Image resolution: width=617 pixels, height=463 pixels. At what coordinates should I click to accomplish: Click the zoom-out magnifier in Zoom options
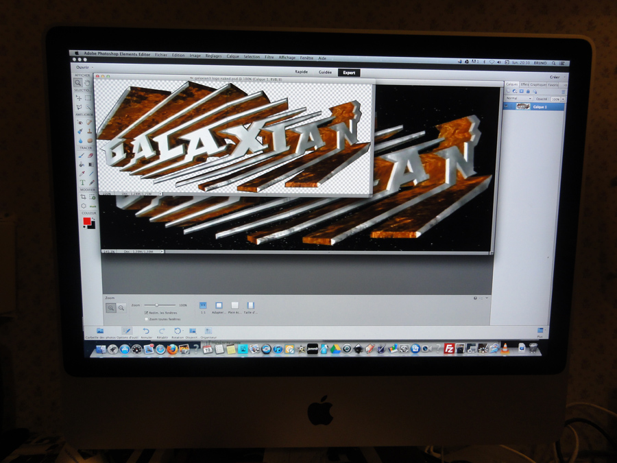(121, 308)
